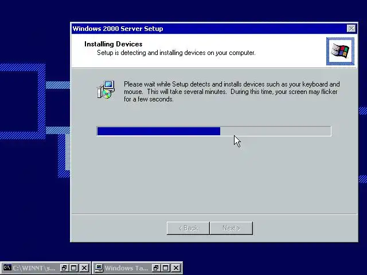Image resolution: width=367 pixels, height=275 pixels.
Task: Click the disabled Next button
Action: point(231,228)
